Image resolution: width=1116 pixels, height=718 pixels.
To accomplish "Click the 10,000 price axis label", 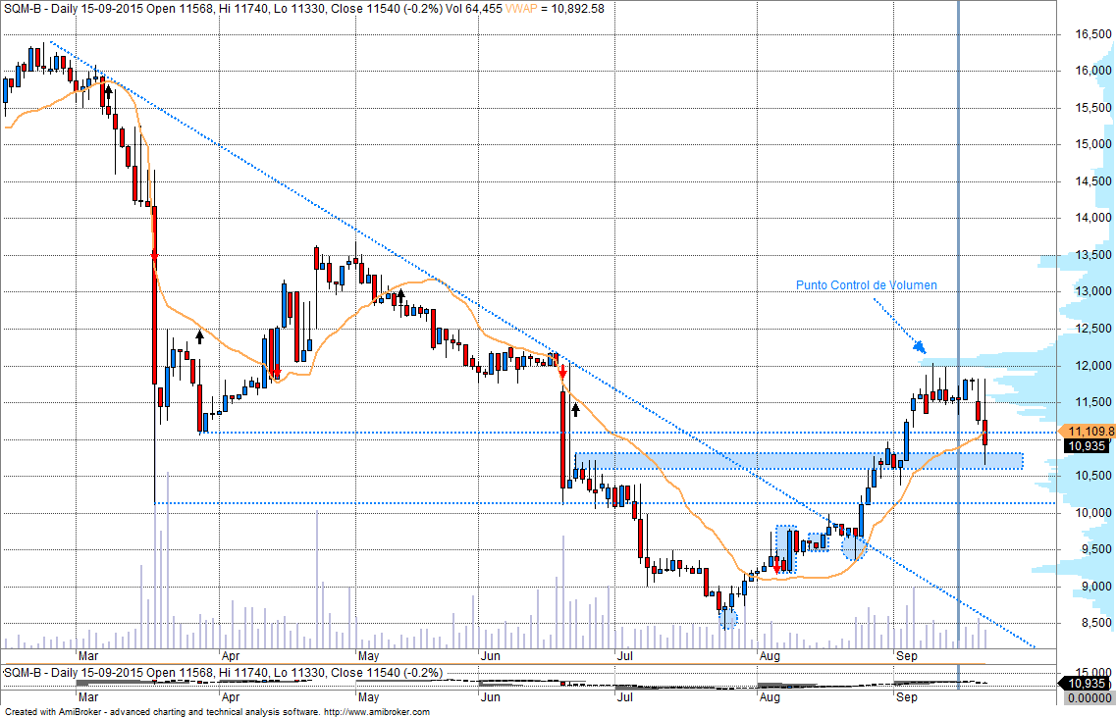I will tap(1093, 513).
